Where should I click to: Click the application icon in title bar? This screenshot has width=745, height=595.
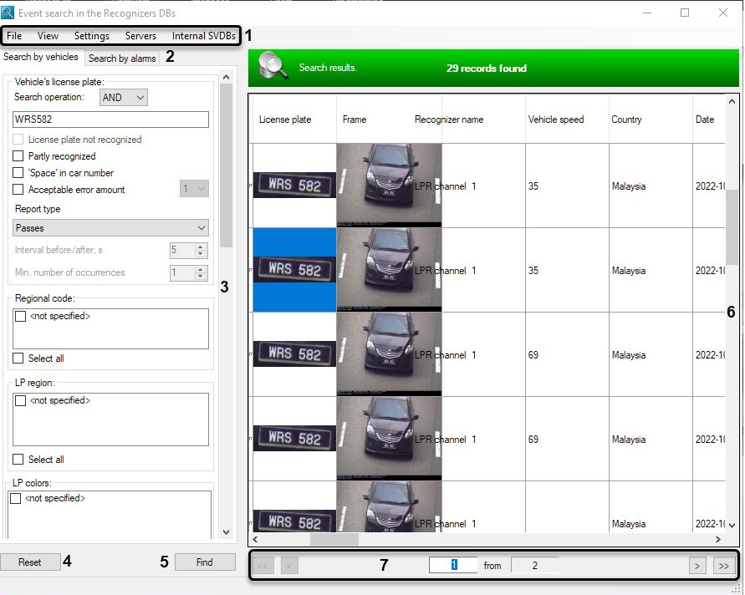[x=8, y=13]
